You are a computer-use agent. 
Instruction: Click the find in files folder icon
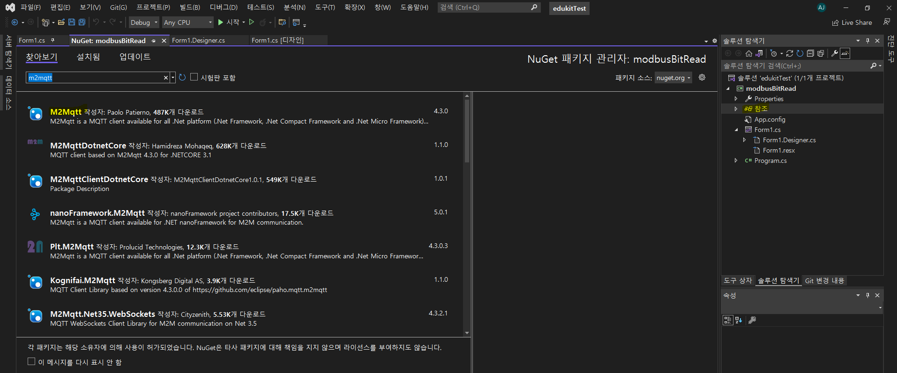[x=282, y=22]
